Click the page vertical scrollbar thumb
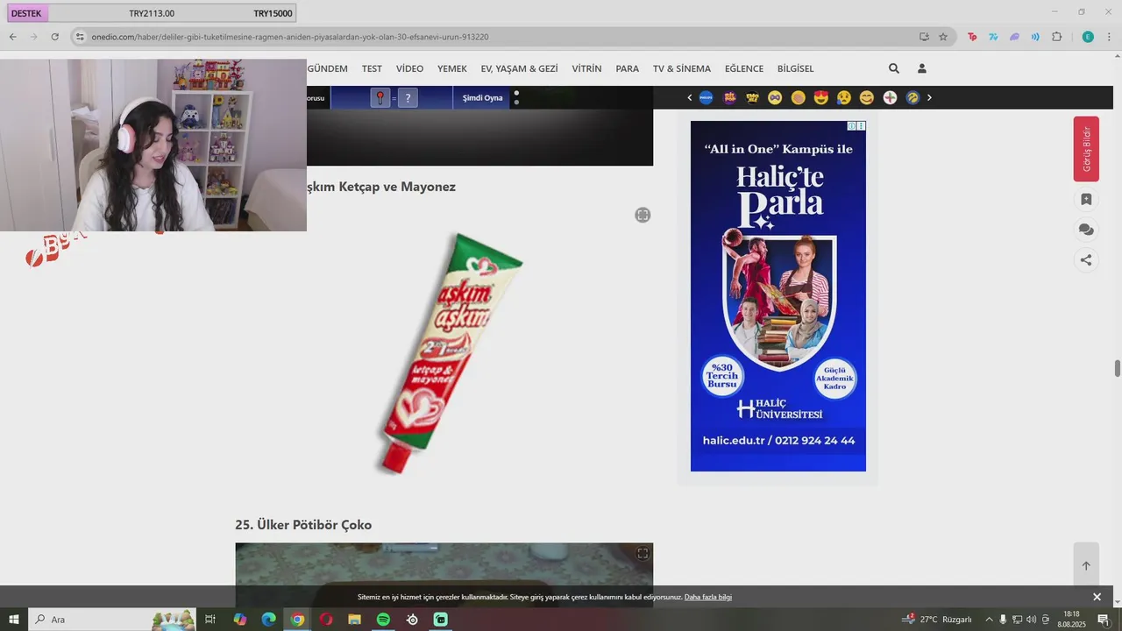 (1118, 368)
